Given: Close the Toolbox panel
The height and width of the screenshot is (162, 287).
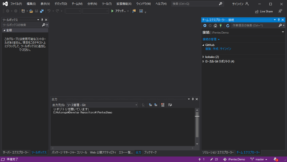Looking at the screenshot, I should click(46, 20).
